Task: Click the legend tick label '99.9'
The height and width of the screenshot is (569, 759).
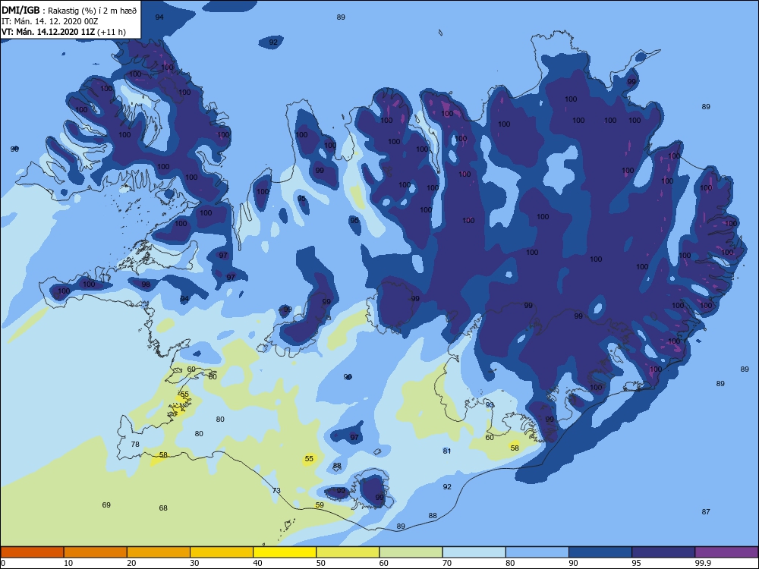Action: [704, 563]
